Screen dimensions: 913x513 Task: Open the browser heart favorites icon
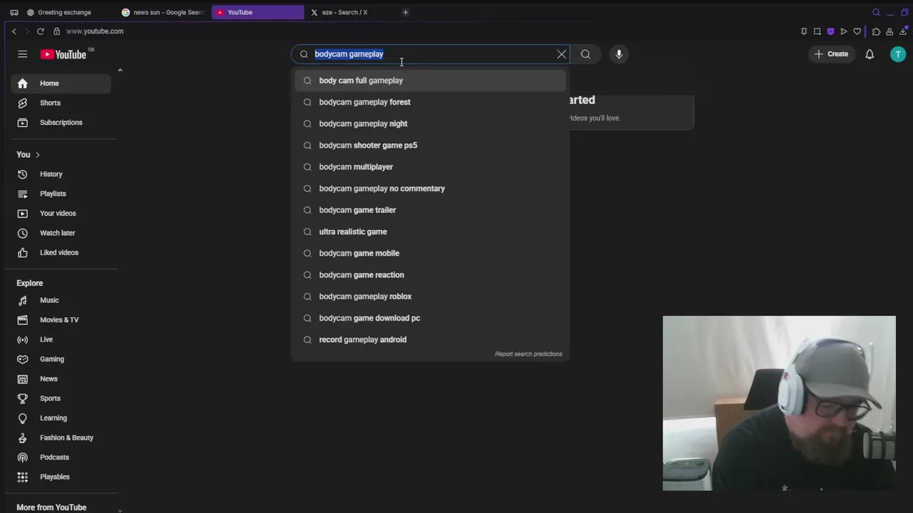pyautogui.click(x=857, y=31)
